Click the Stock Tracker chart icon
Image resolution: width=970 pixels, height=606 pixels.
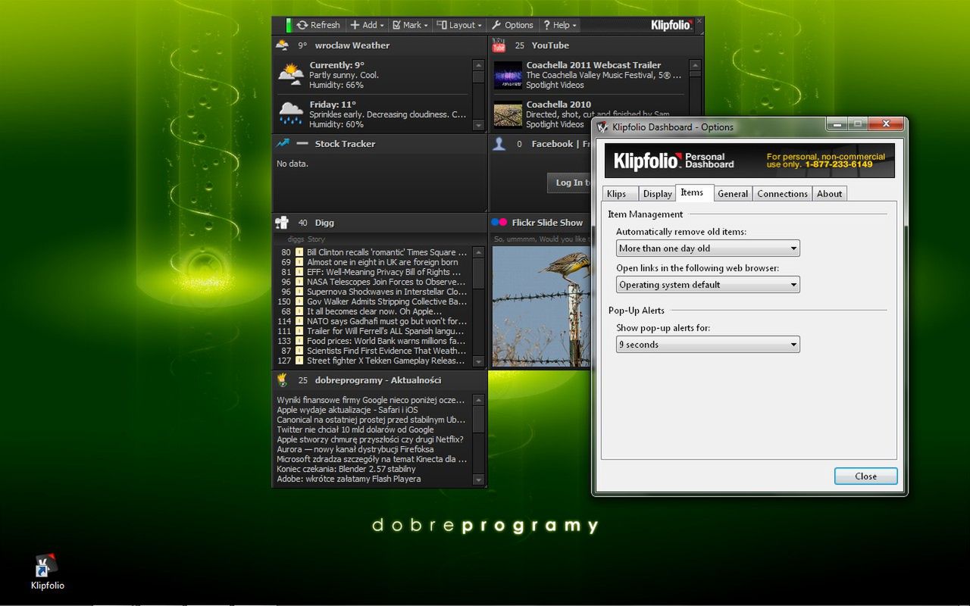pyautogui.click(x=283, y=143)
